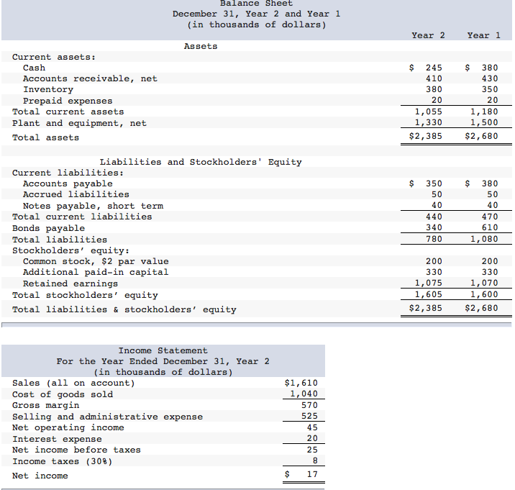Click 'Total current liabilities' label
Viewport: 515px width, 490px height.
coord(82,217)
